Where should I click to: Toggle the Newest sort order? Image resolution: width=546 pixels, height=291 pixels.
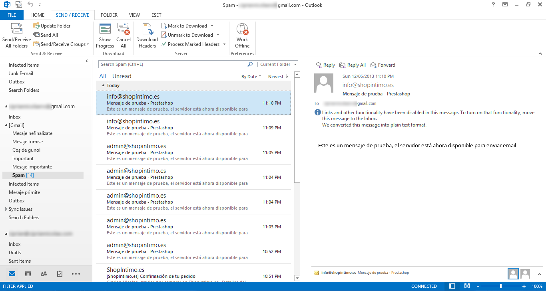tap(278, 77)
